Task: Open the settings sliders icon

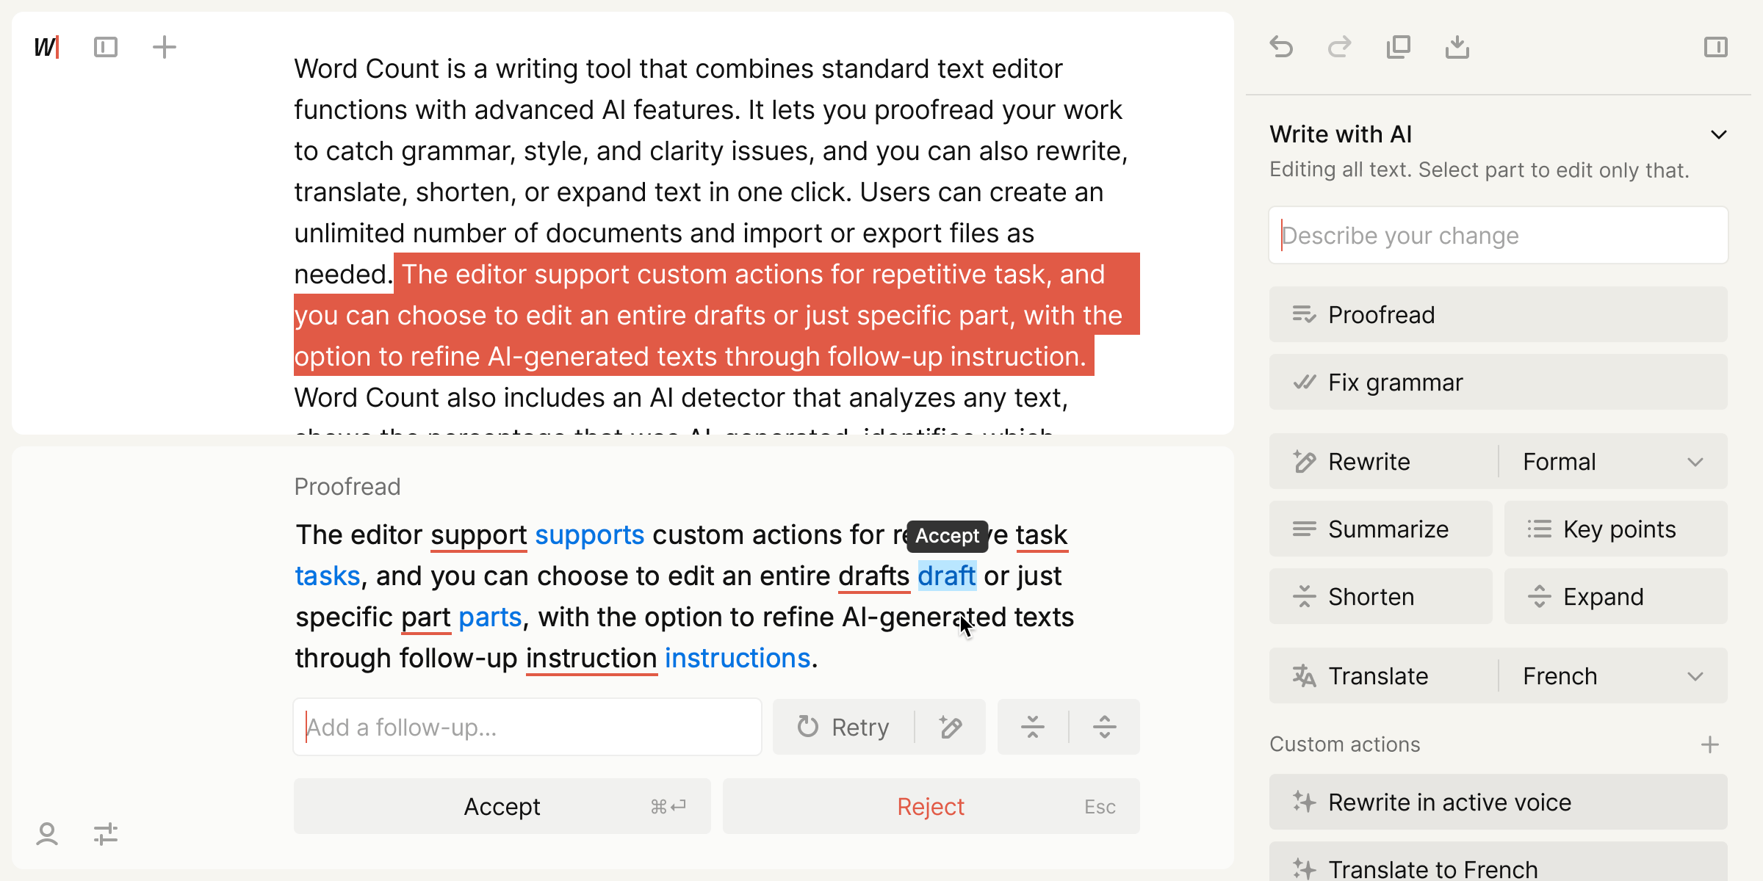Action: tap(106, 834)
